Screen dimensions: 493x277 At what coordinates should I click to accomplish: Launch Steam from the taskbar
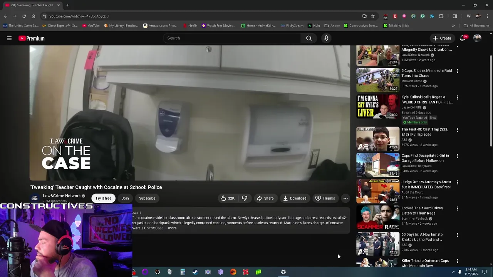click(x=195, y=272)
